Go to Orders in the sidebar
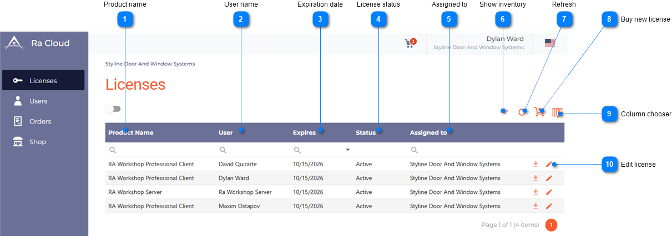Screen dimensions: 672x236 tap(40, 121)
